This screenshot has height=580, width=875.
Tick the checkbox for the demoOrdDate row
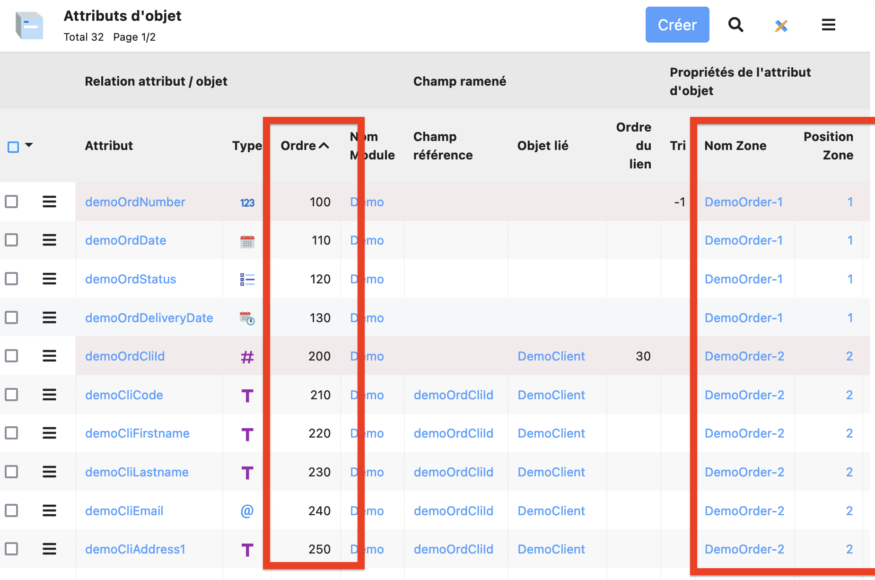pos(11,240)
